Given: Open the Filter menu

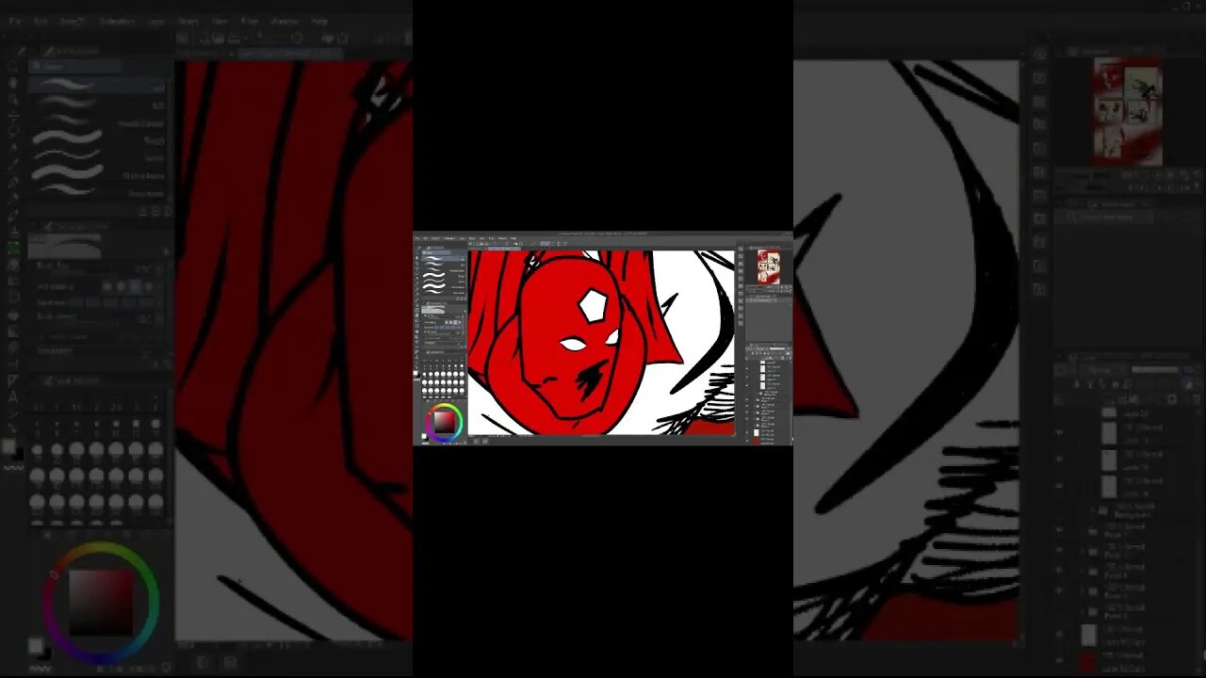Looking at the screenshot, I should point(250,21).
